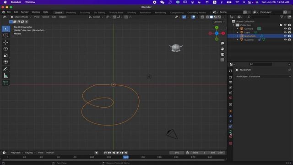This screenshot has width=293, height=165.
Task: Open the Edit menu
Action: pyautogui.click(x=16, y=12)
